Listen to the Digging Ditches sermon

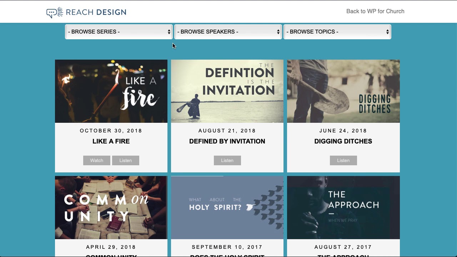click(343, 161)
